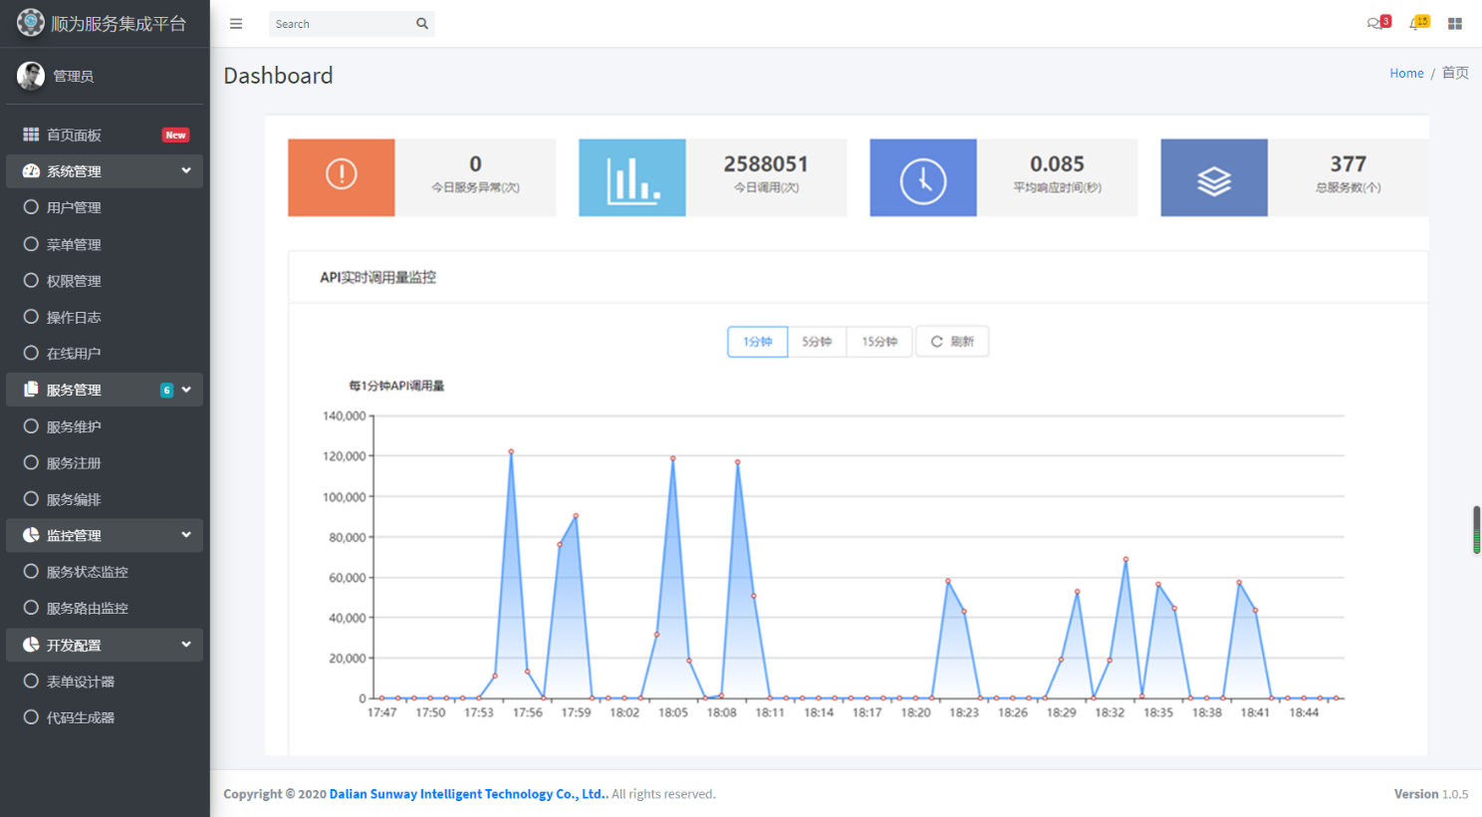Open 在线用户 menu item
1482x817 pixels.
105,353
